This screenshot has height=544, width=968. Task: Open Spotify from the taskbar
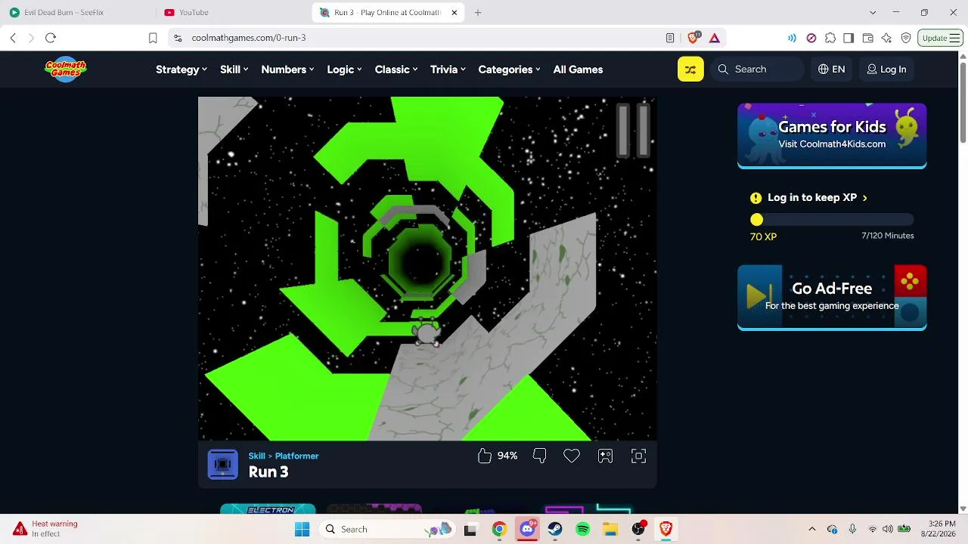(582, 530)
